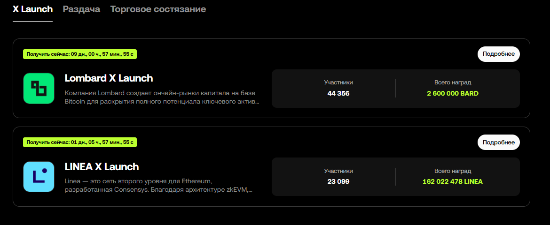Click the 2 600 000 BARD rewards value

[453, 93]
